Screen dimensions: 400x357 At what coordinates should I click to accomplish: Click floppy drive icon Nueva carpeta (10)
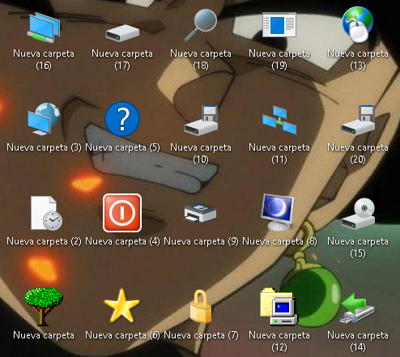[201, 121]
